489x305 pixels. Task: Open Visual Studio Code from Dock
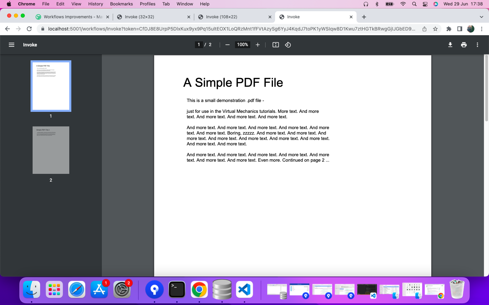click(x=244, y=290)
